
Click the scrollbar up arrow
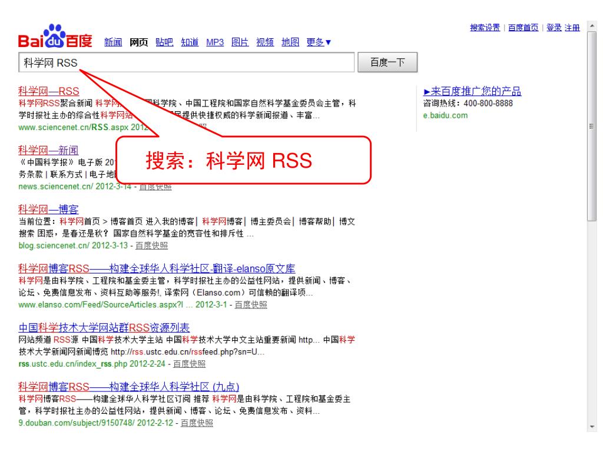point(592,26)
